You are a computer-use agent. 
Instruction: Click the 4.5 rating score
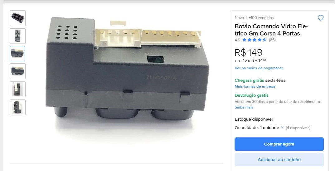(237, 40)
